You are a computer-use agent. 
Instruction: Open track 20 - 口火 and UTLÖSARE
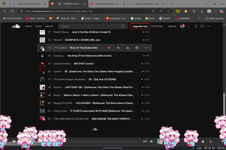[x=102, y=79]
